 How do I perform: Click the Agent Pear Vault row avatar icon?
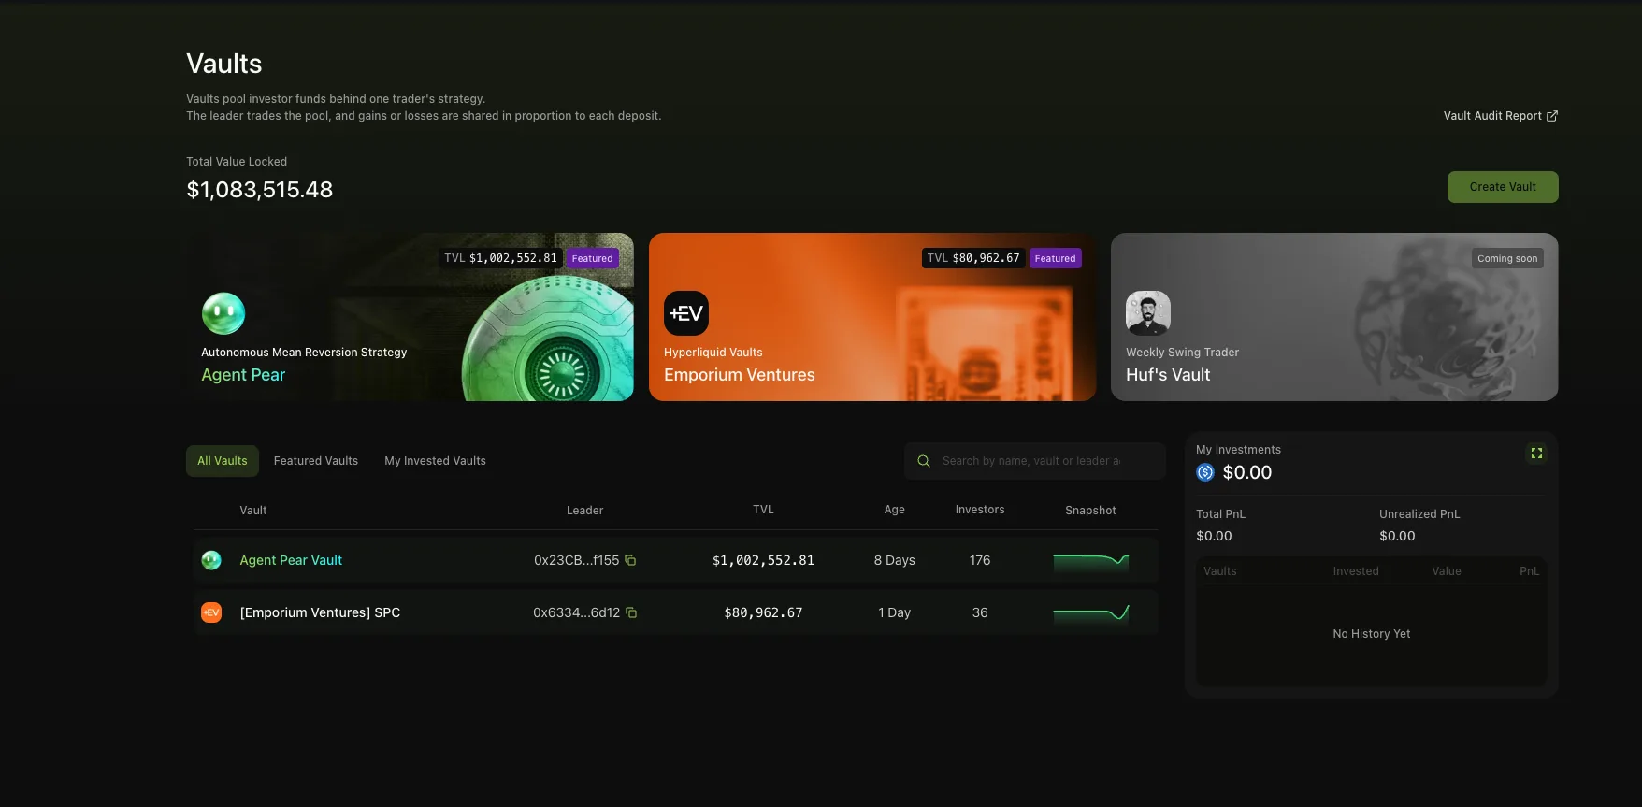pos(211,560)
